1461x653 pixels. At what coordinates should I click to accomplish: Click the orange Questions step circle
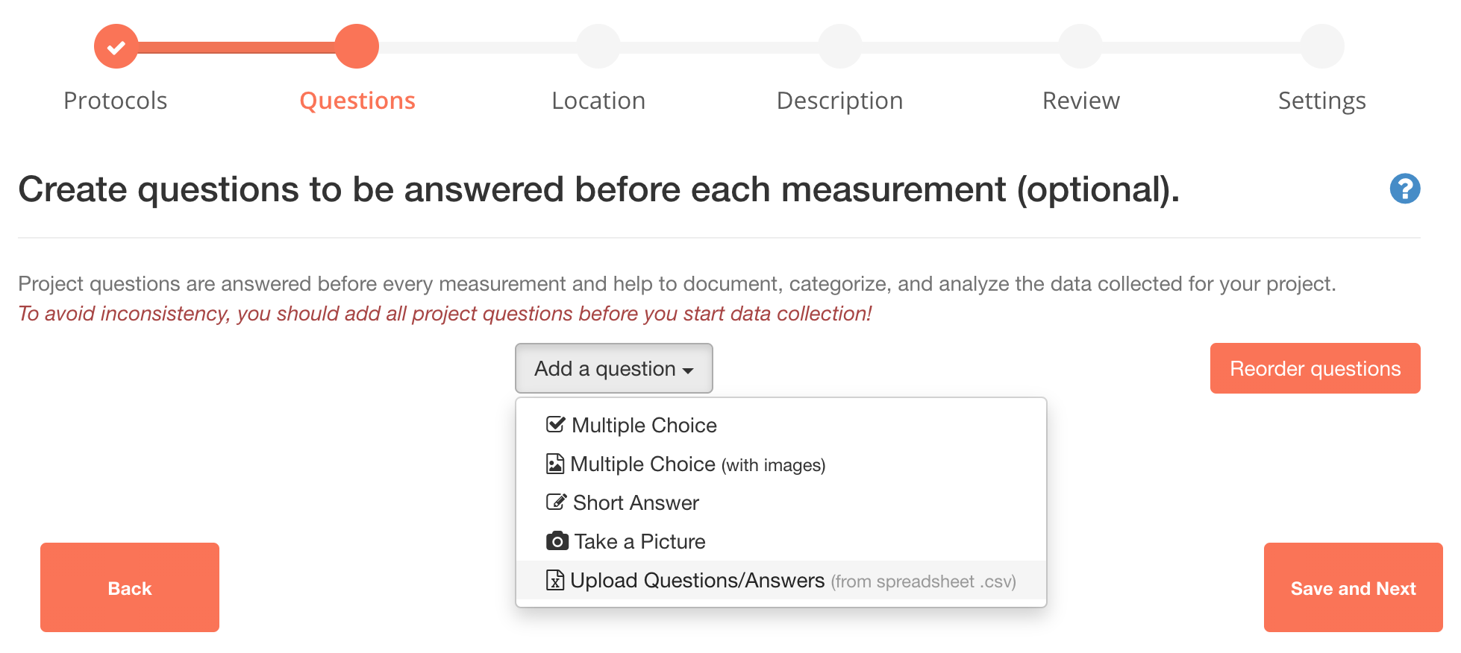pos(357,46)
